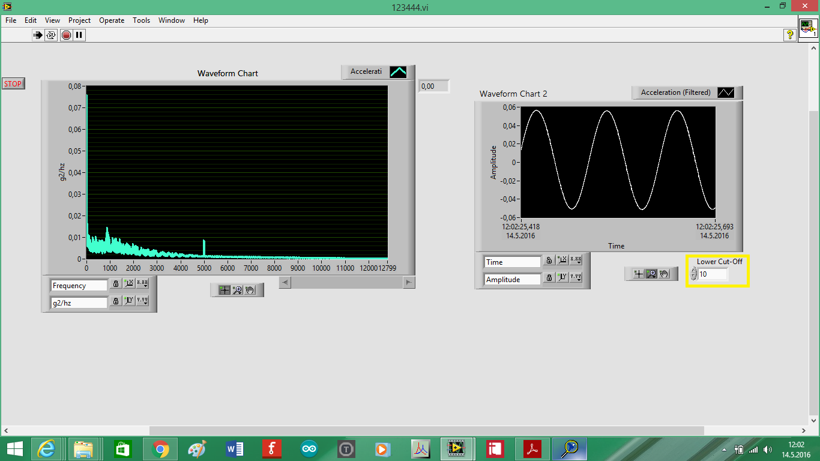This screenshot has width=820, height=461.
Task: Toggle the autoscale lock for the Frequency axis
Action: (x=116, y=283)
